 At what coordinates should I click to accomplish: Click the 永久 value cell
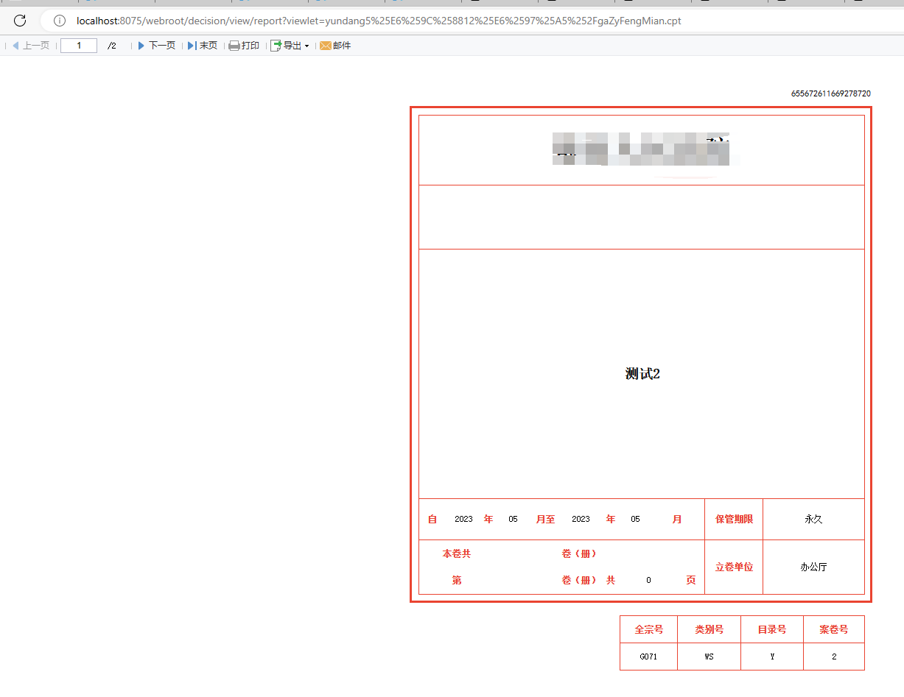[x=813, y=519]
